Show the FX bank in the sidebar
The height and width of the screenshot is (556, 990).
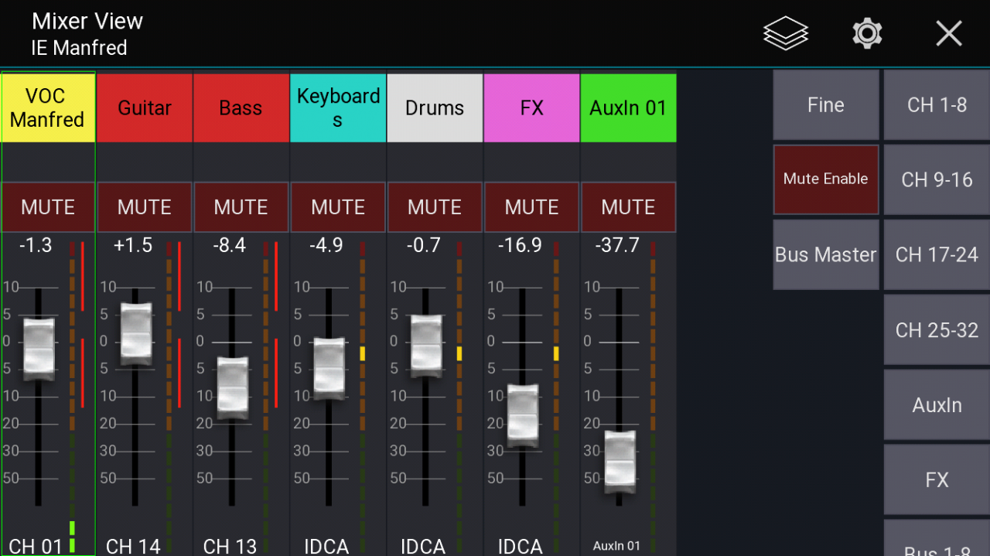click(937, 479)
